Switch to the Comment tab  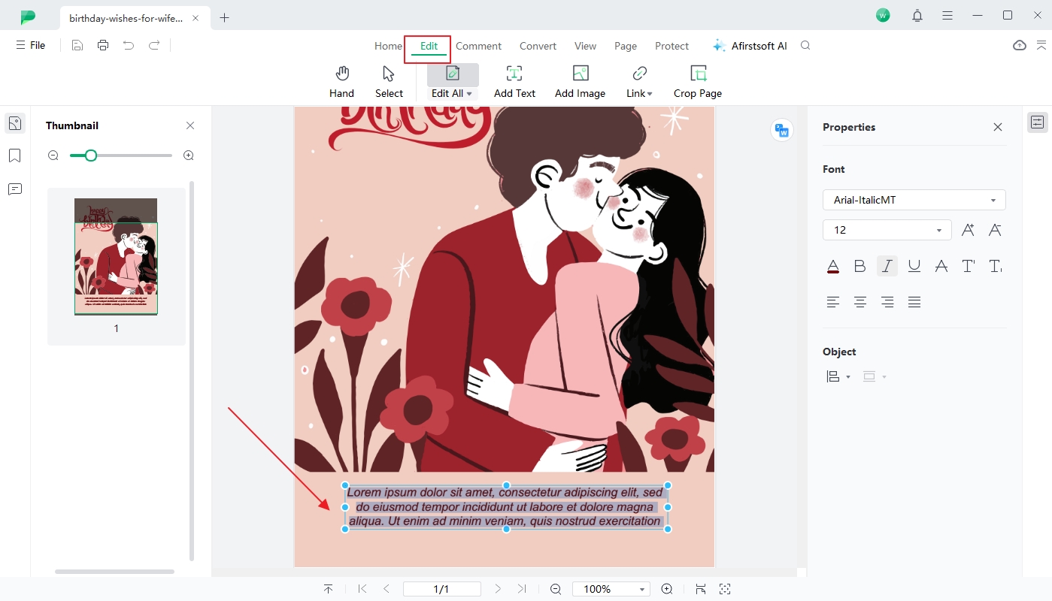[x=478, y=46]
